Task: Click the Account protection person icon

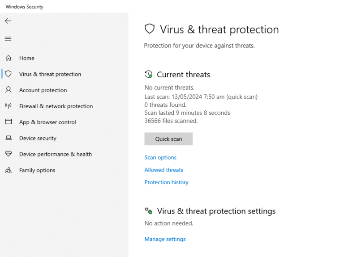Action: point(8,90)
